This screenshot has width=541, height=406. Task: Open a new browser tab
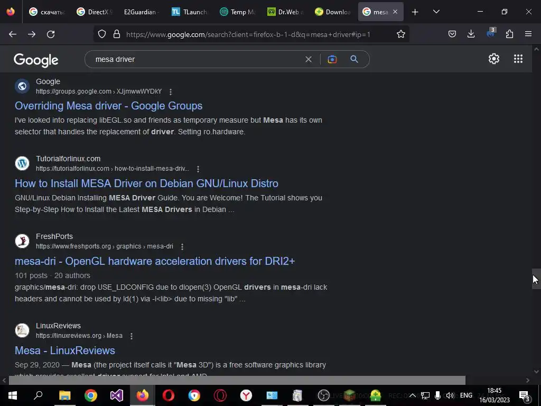[x=415, y=12]
